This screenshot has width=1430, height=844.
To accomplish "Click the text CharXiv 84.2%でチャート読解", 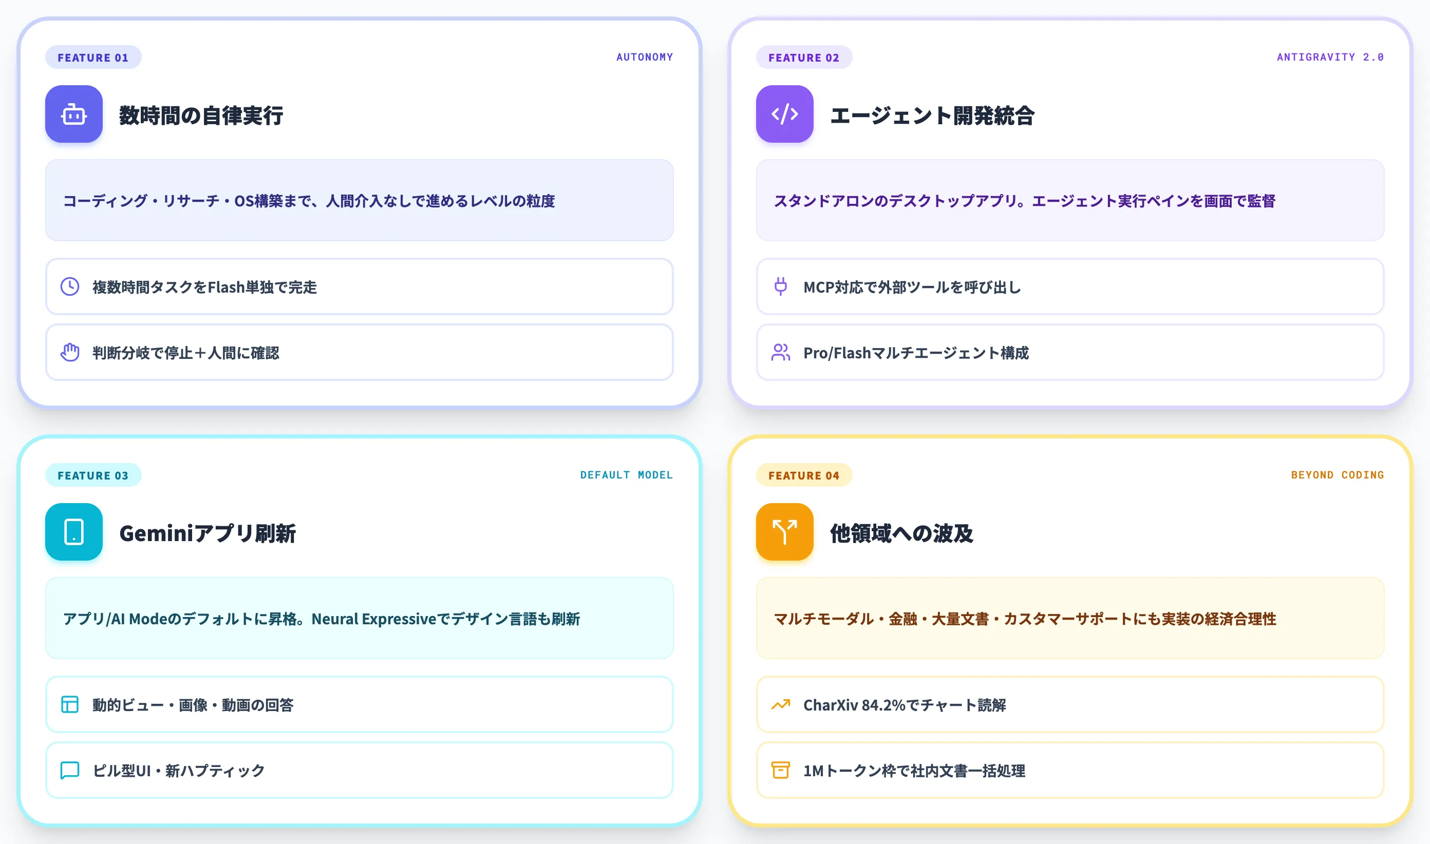I will tap(905, 705).
